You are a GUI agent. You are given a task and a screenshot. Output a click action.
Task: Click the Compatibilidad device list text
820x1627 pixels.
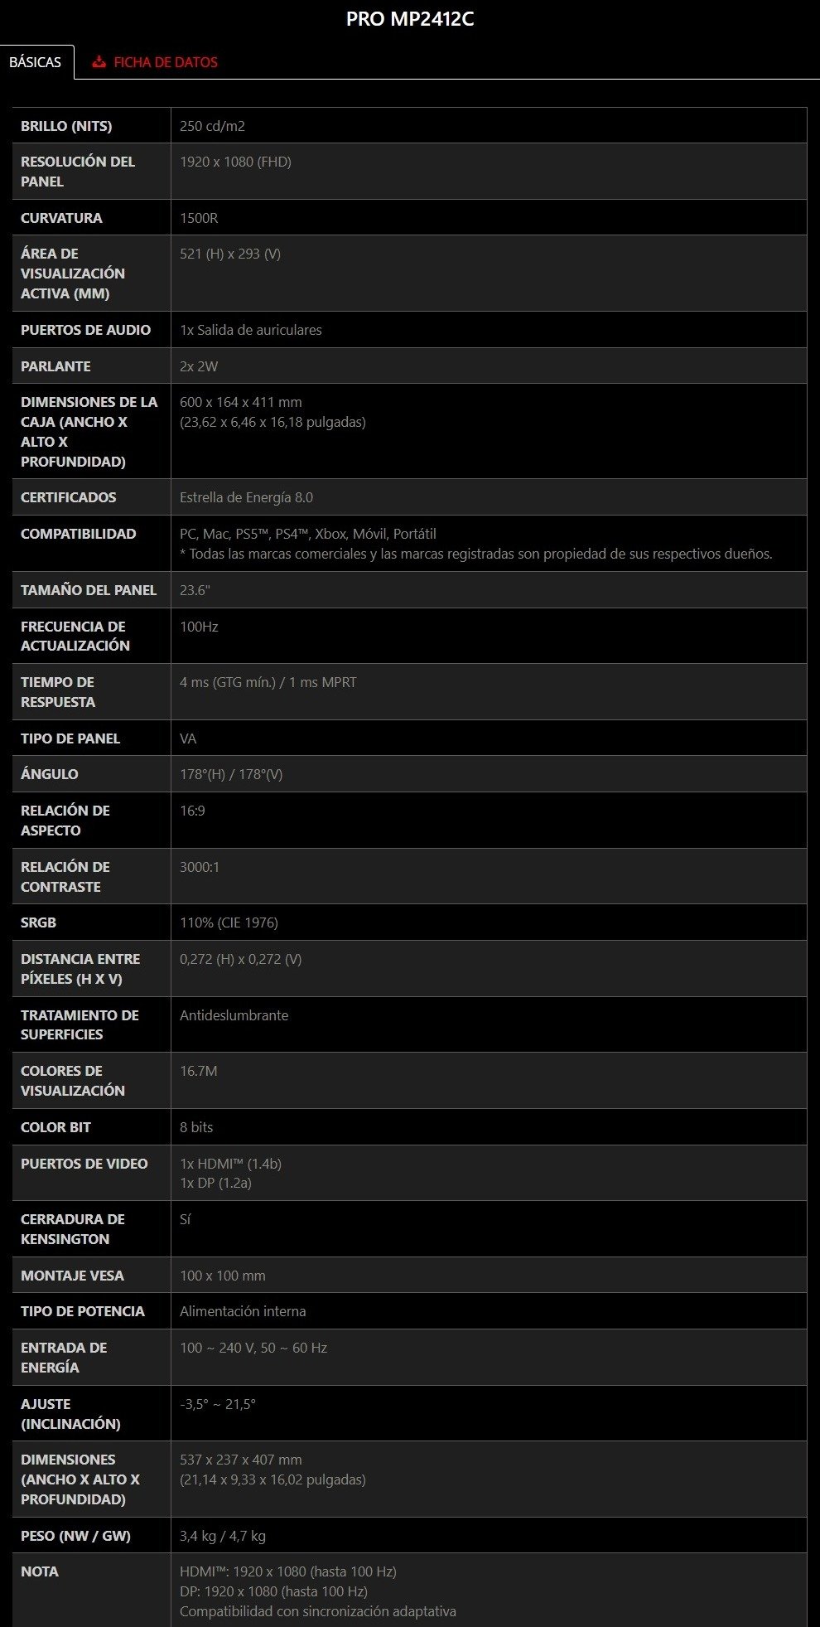[307, 534]
